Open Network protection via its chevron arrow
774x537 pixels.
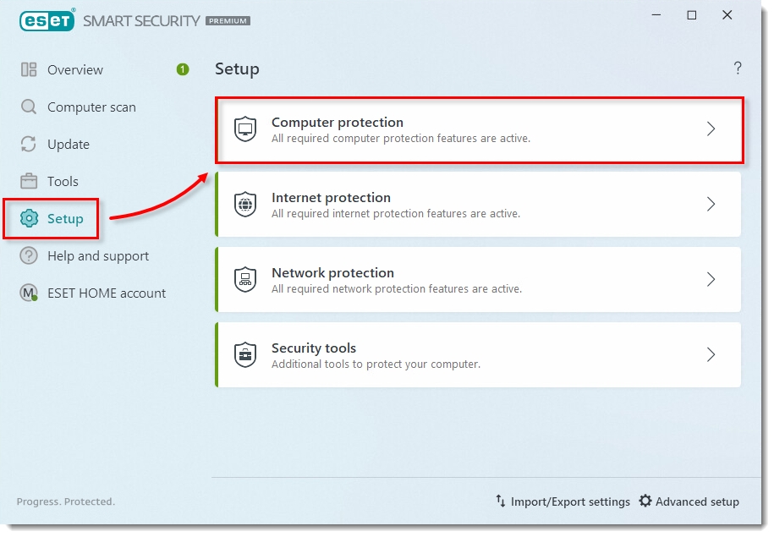pyautogui.click(x=711, y=280)
